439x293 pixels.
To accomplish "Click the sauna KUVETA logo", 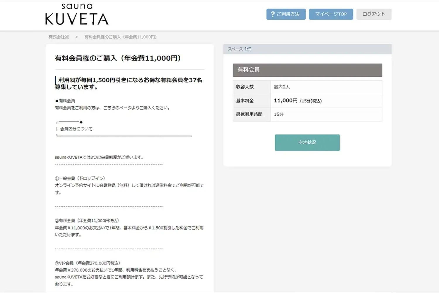I will pyautogui.click(x=77, y=14).
